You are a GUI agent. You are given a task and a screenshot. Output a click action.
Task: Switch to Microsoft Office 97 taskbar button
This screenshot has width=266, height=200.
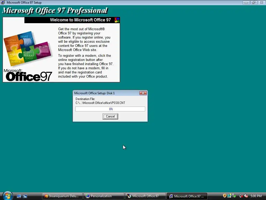pyautogui.click(x=145, y=196)
